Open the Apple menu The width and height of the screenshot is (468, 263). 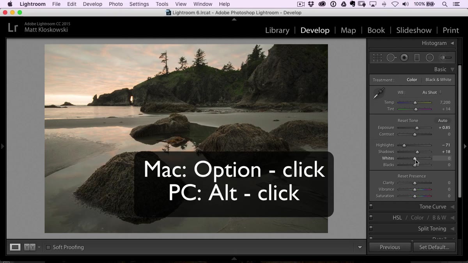[10, 4]
